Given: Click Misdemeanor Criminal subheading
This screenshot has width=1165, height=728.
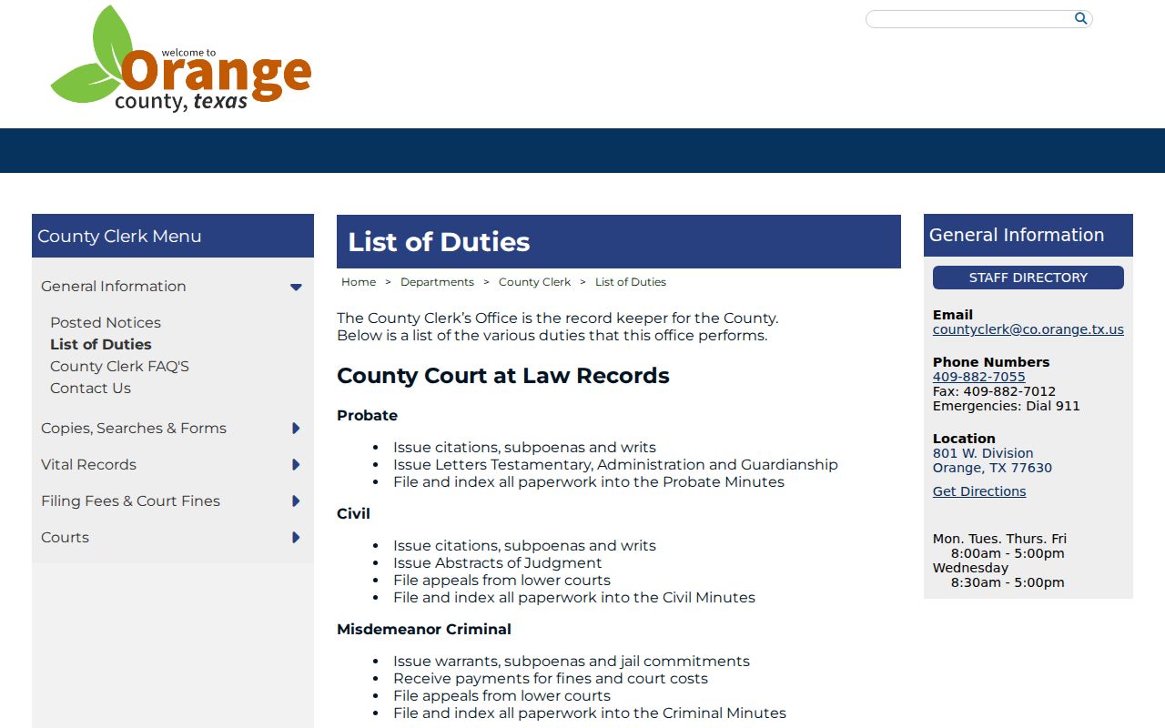Looking at the screenshot, I should coord(424,629).
